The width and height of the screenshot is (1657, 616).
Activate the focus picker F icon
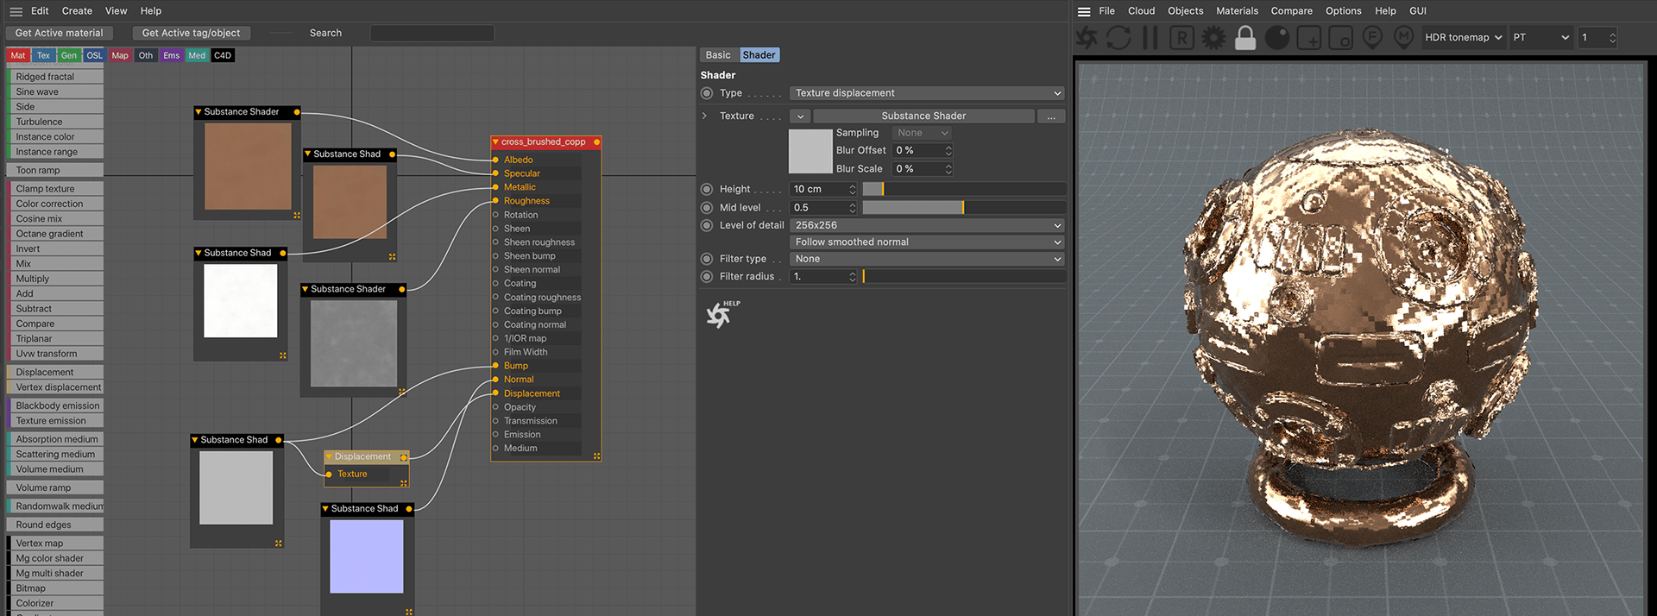tap(1372, 38)
